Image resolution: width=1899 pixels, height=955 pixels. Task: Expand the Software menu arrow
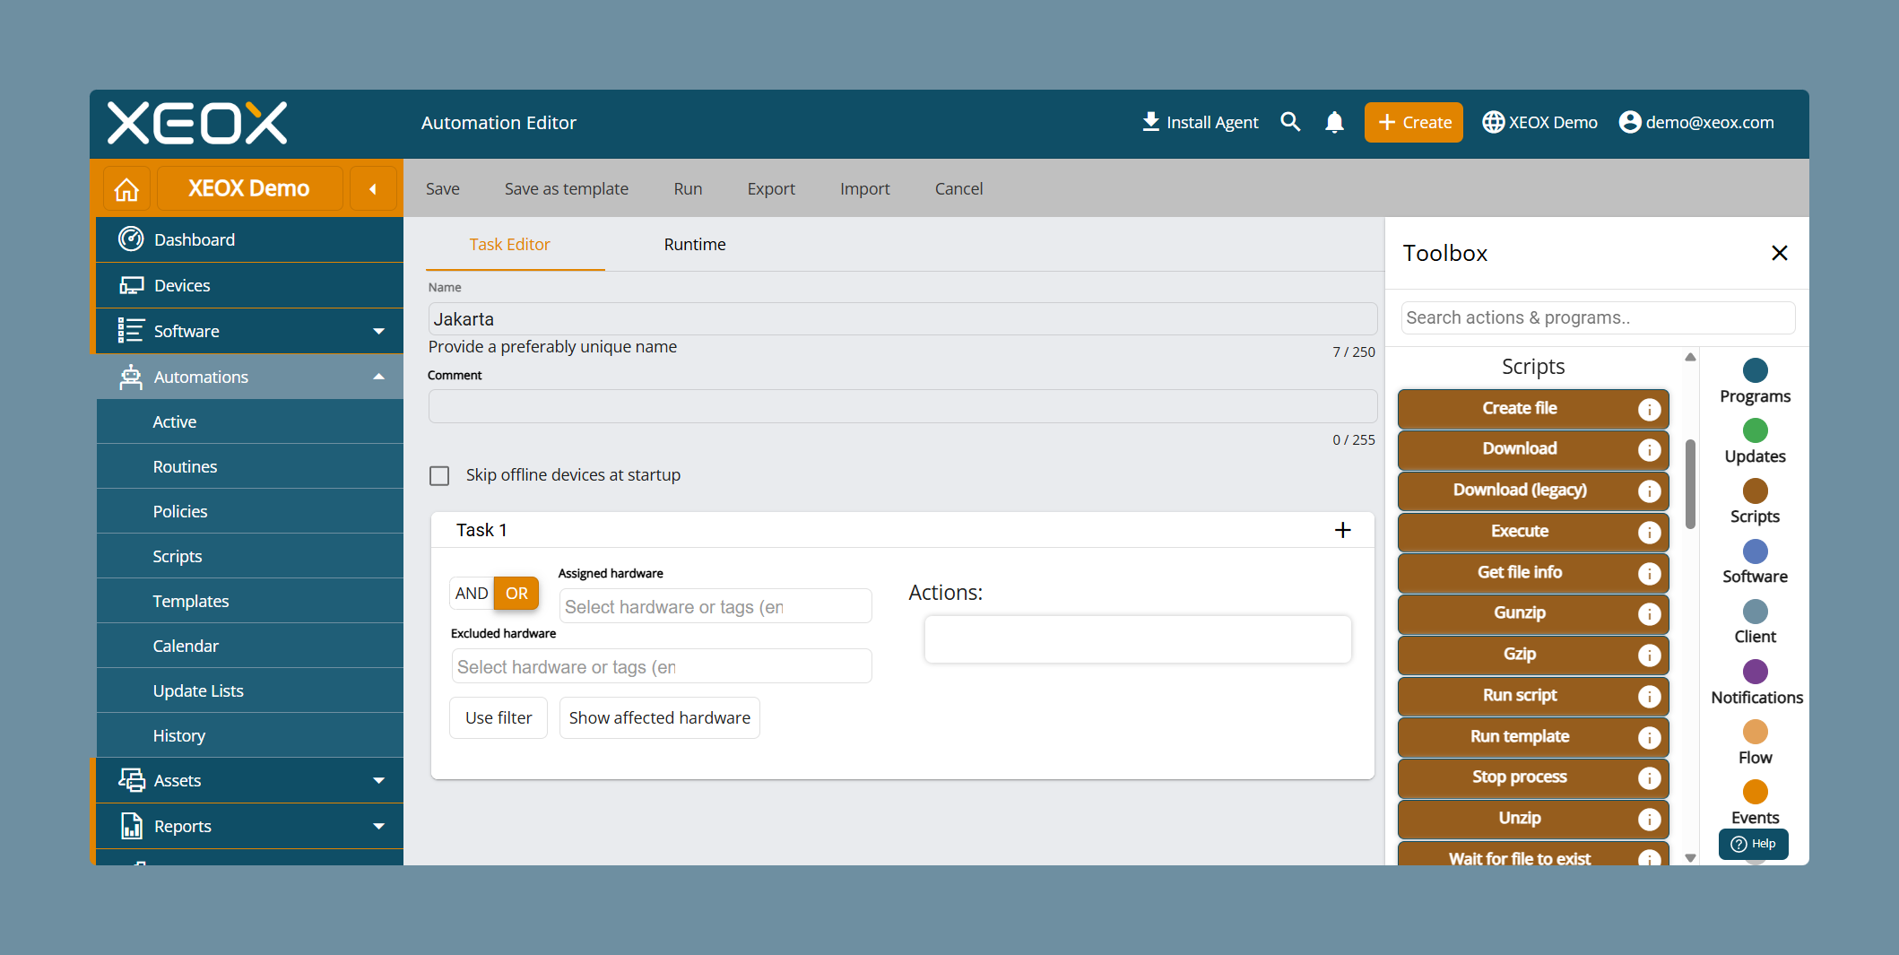(379, 331)
